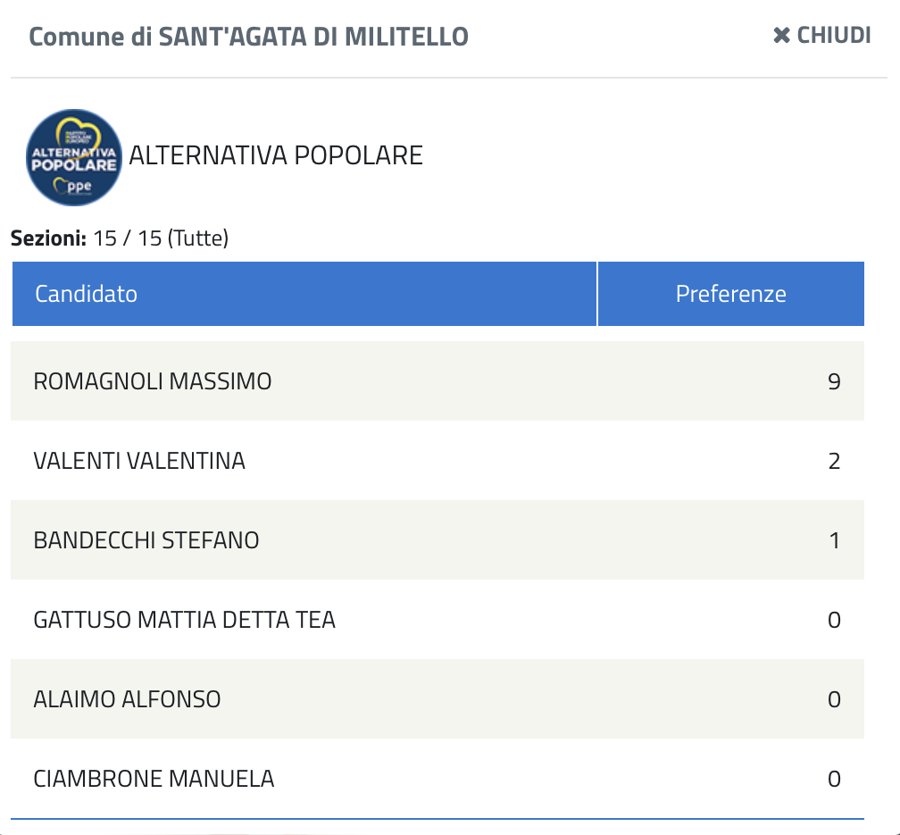Click the Sezioni 15 / 15 label
Screen dimensions: 900x835
coord(120,238)
